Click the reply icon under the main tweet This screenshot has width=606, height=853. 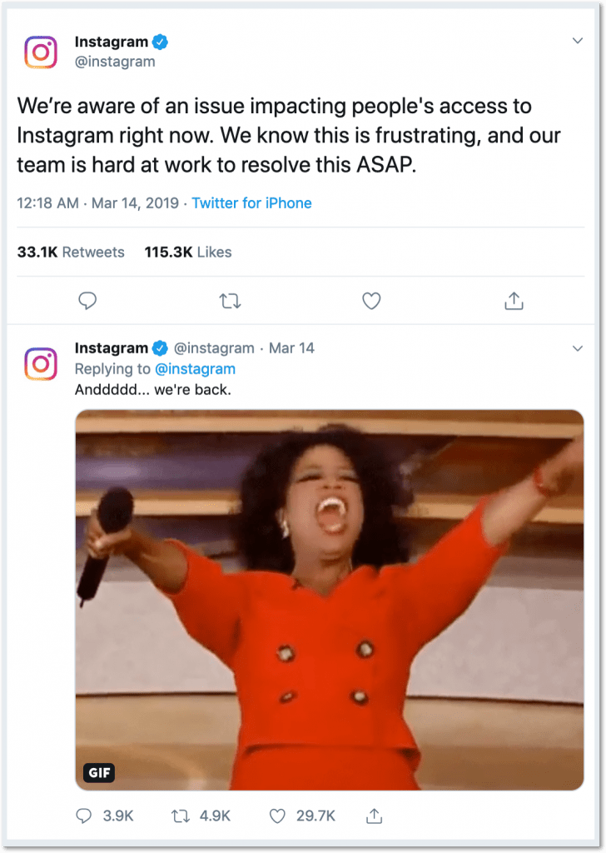pyautogui.click(x=87, y=301)
